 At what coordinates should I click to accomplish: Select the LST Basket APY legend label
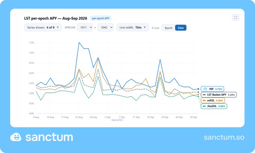(x=219, y=95)
